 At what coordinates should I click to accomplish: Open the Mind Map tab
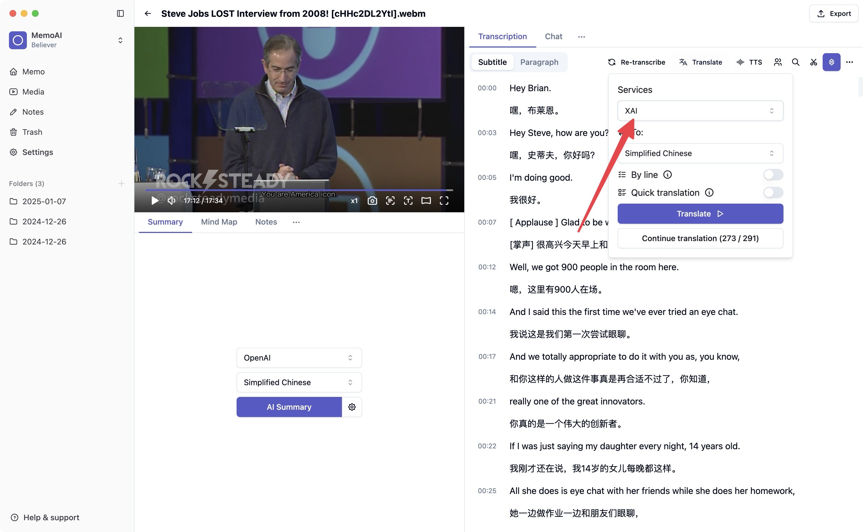coord(219,222)
